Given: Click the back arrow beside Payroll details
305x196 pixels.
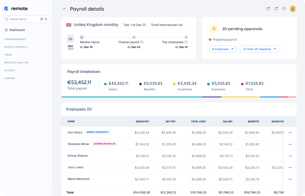Looking at the screenshot, I should pyautogui.click(x=65, y=9).
